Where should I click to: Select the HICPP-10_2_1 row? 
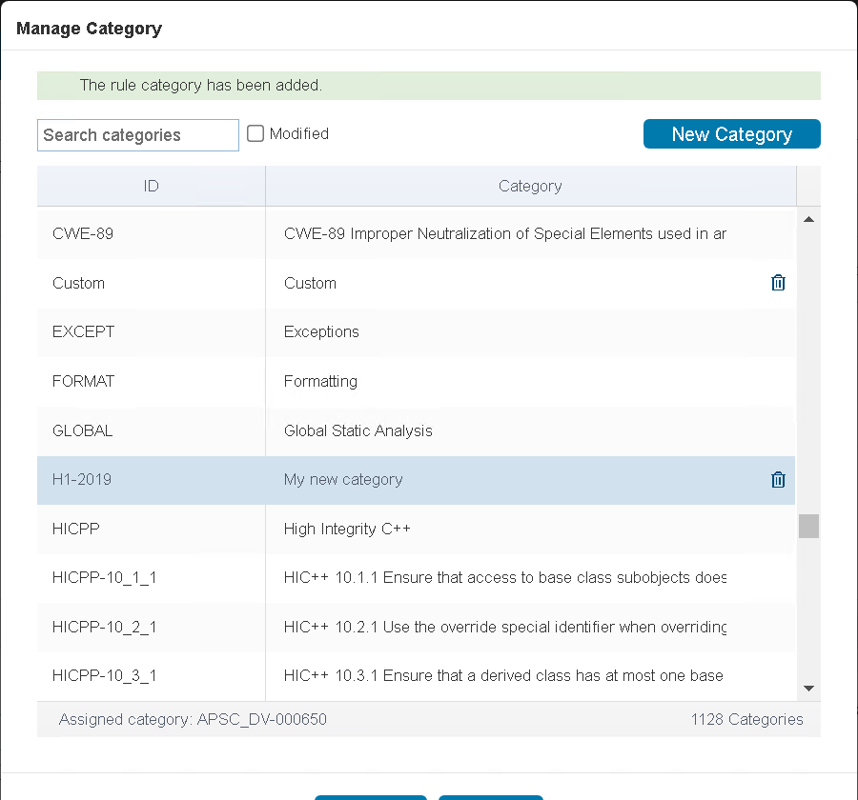[x=416, y=627]
